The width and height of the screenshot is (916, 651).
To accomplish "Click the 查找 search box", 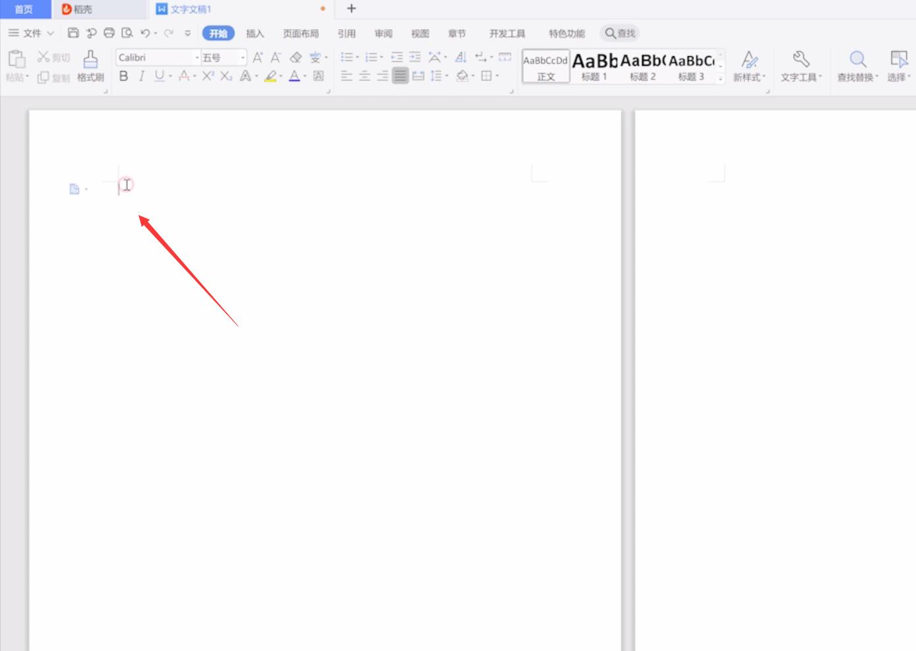I will point(620,33).
